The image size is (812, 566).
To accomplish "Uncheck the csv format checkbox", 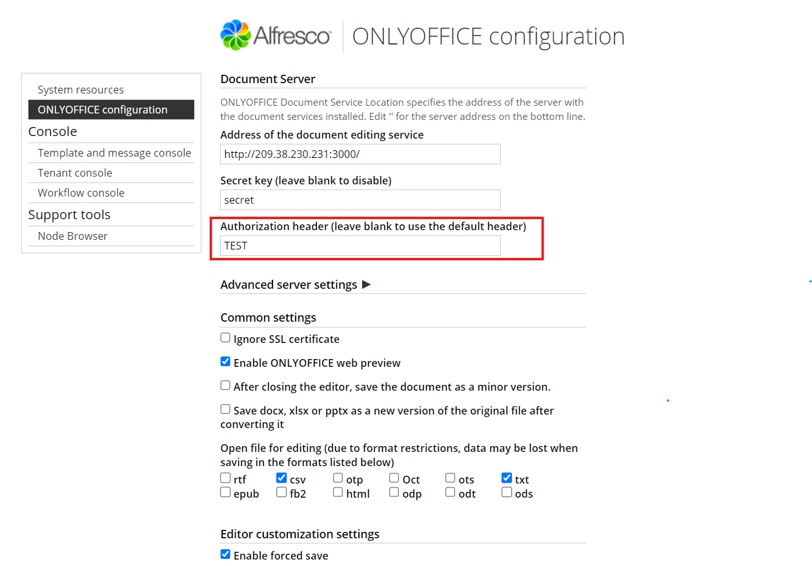I will tap(281, 478).
